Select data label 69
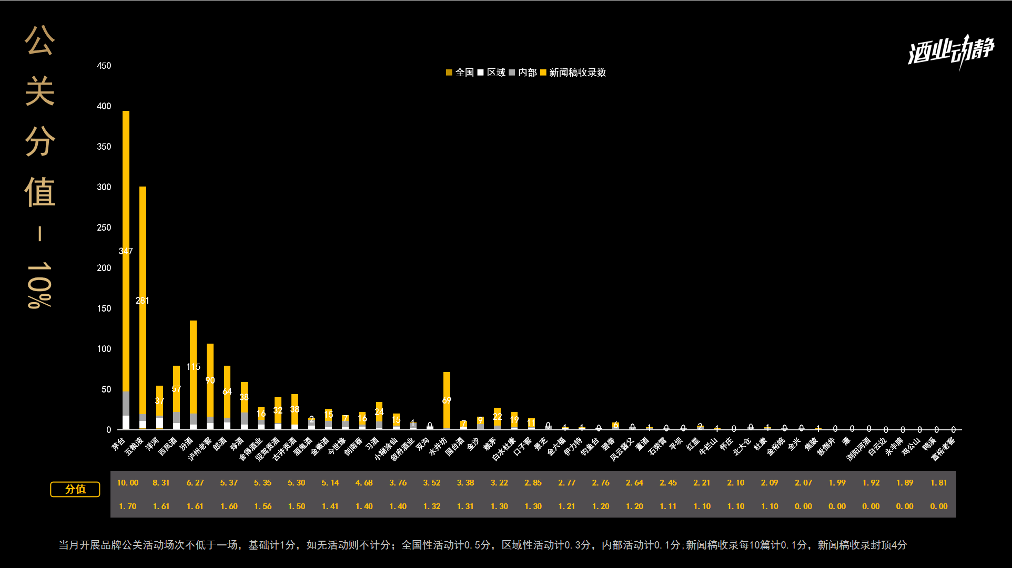 [x=447, y=400]
